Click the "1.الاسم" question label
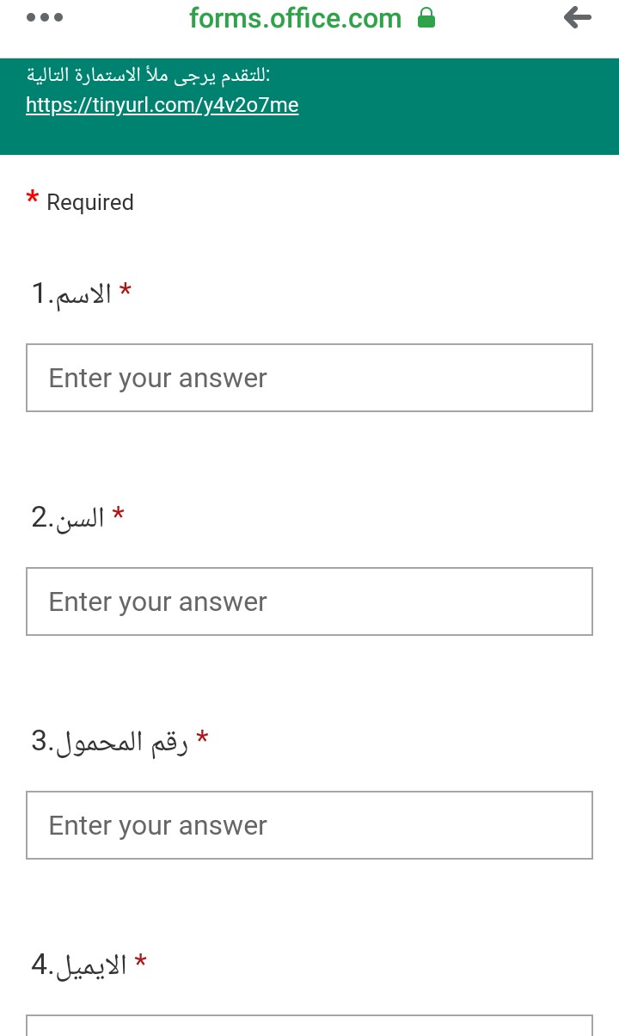619x1036 pixels. click(x=71, y=294)
